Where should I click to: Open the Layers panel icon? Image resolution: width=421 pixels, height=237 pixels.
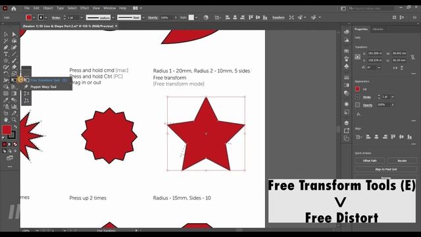tap(347, 123)
